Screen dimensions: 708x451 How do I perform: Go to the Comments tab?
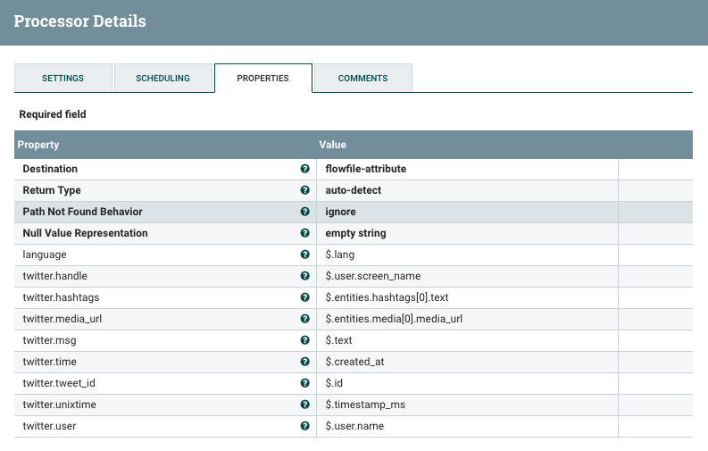click(x=362, y=79)
